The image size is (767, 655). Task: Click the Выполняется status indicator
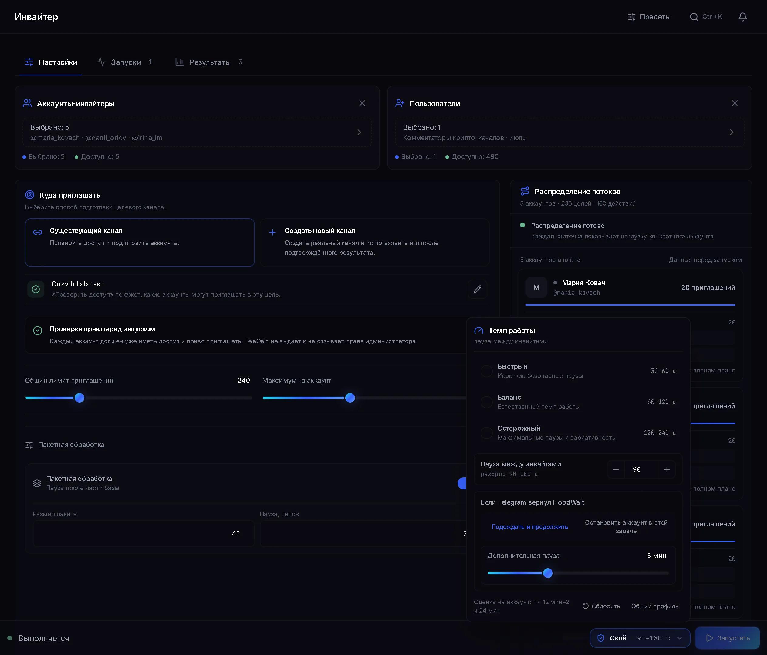coord(38,638)
